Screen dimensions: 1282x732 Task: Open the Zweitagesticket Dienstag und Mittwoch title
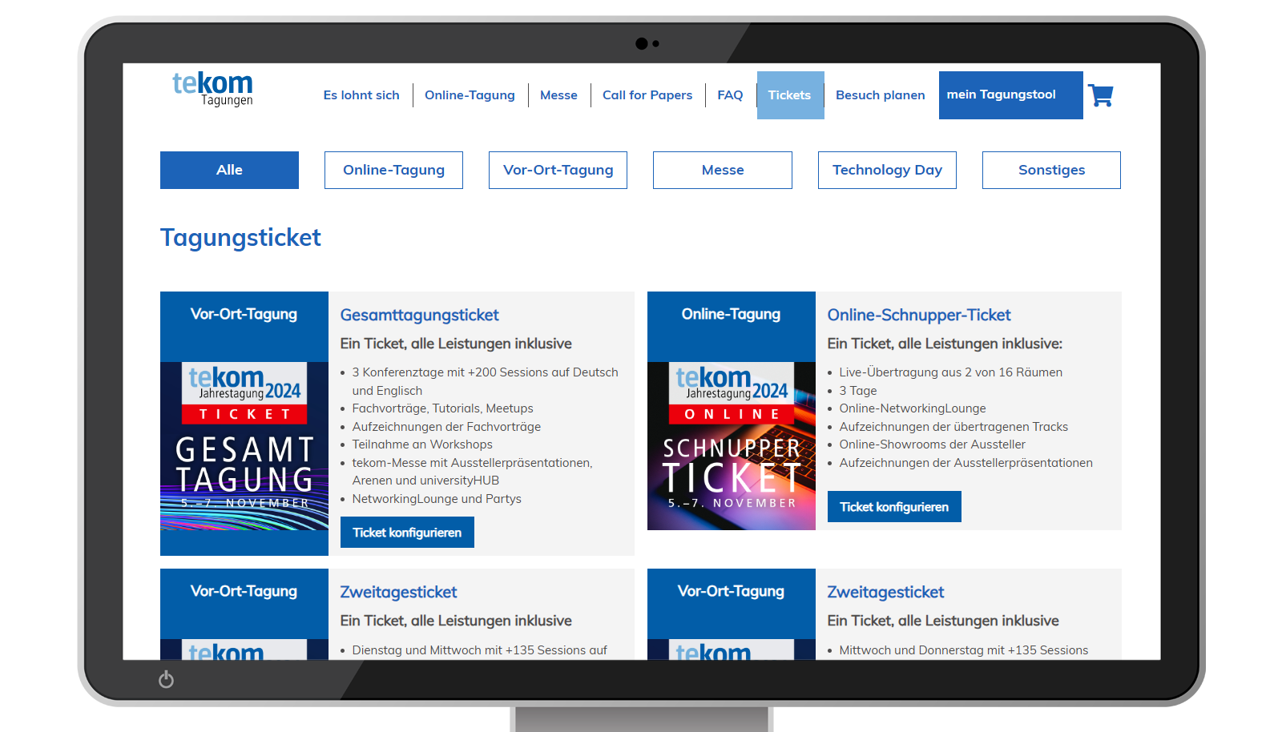pyautogui.click(x=398, y=592)
